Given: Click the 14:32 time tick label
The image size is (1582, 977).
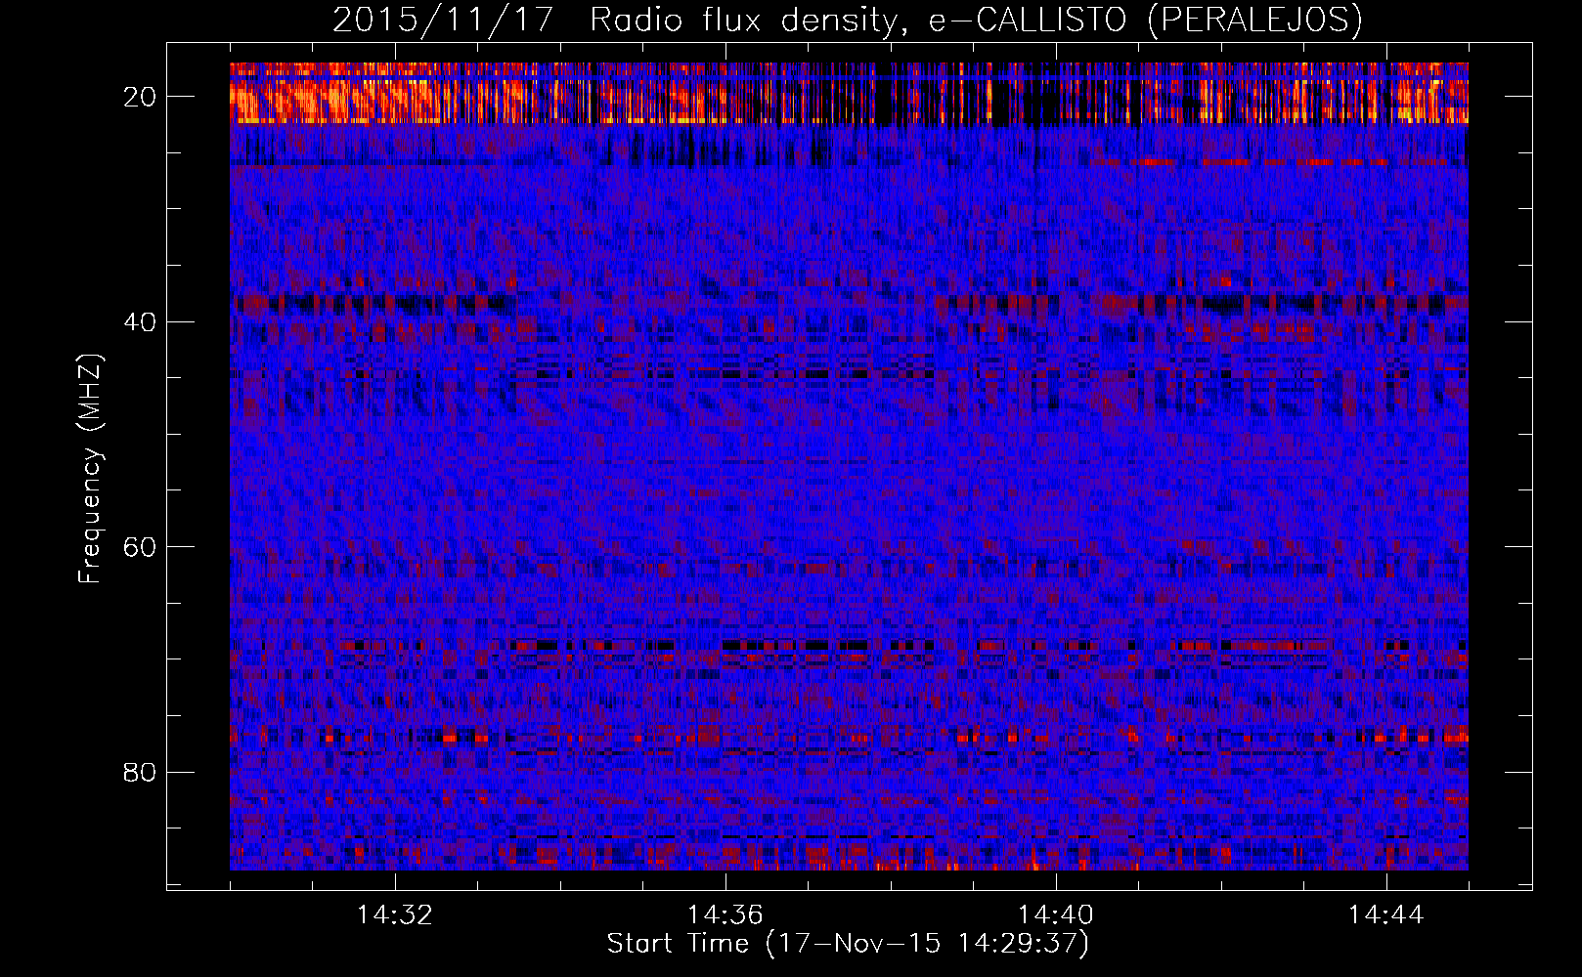Looking at the screenshot, I should pyautogui.click(x=395, y=914).
